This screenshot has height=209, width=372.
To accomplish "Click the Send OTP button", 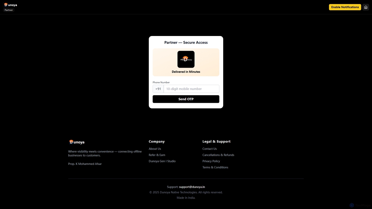I will pyautogui.click(x=186, y=99).
